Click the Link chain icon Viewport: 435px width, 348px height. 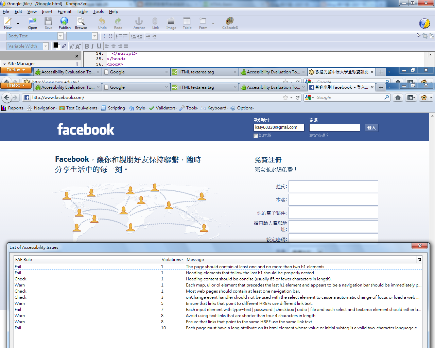[155, 21]
